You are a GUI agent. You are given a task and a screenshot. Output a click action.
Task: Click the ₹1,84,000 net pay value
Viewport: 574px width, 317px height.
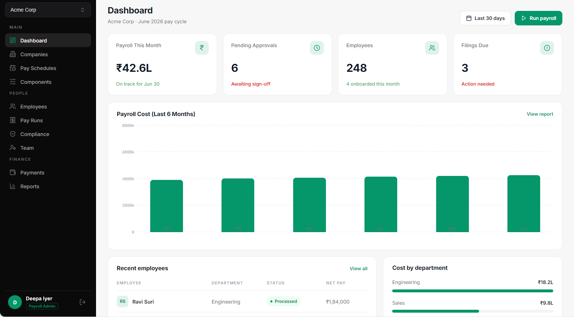tap(338, 302)
